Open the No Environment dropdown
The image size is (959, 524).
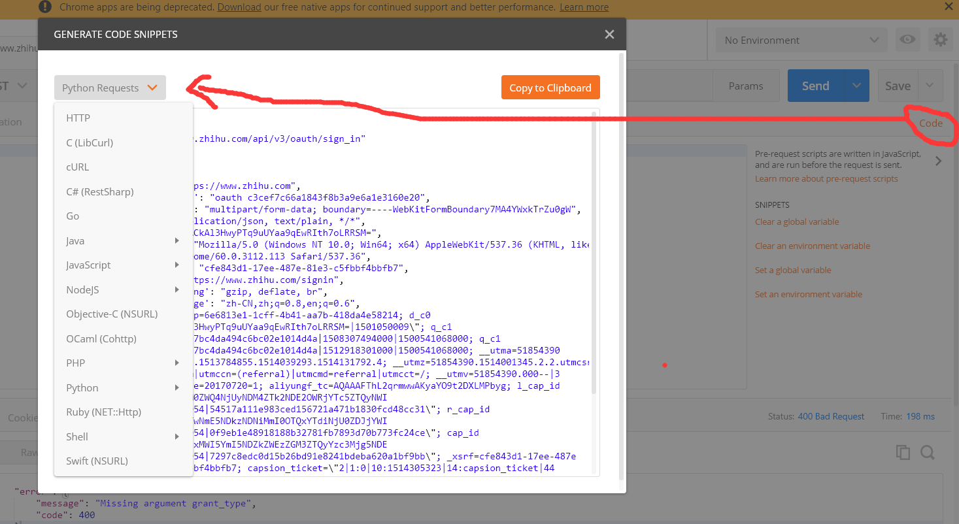[x=801, y=41]
